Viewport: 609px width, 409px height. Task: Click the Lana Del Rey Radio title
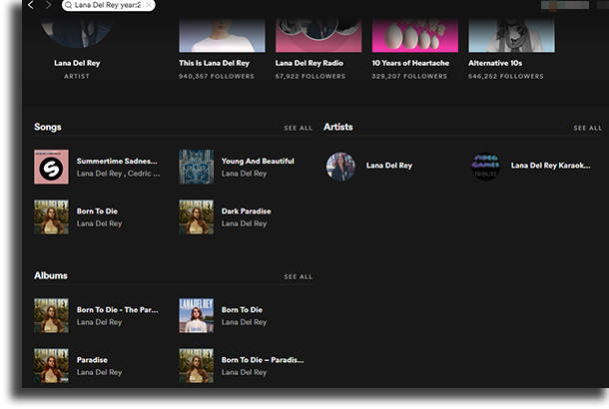pyautogui.click(x=309, y=63)
